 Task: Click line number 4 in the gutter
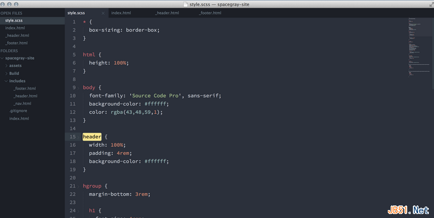tap(74, 47)
